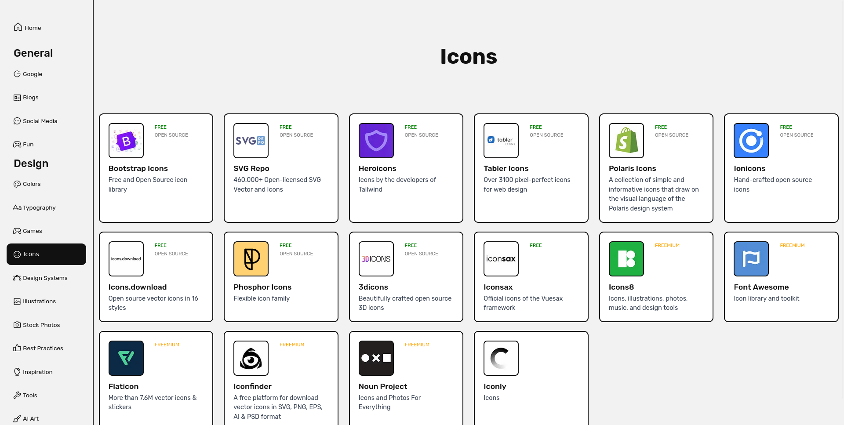844x425 pixels.
Task: Click the 3dicons logo
Action: [376, 259]
